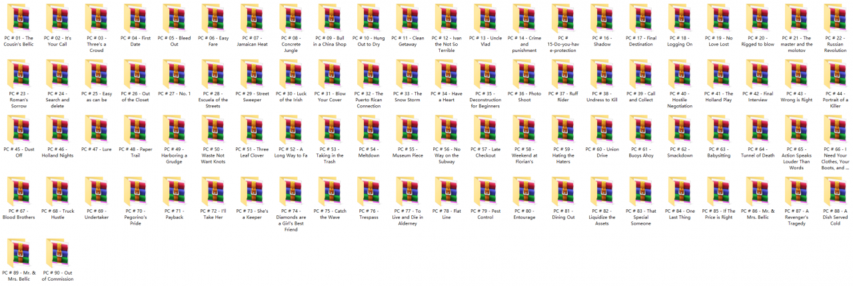Select the PC # 40 Hostile Negotiation folder
Viewport: 853px width, 286px height.
[680, 74]
